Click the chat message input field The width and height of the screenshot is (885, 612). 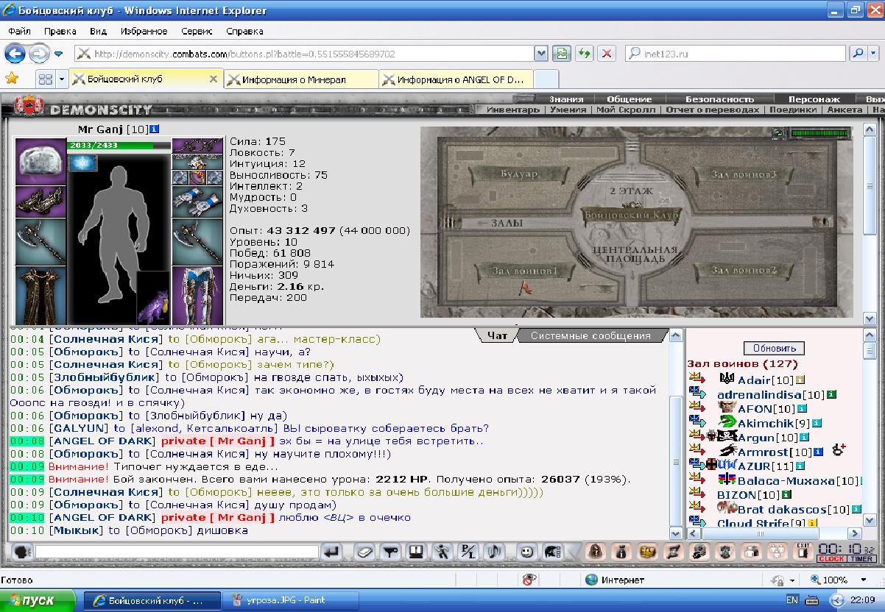point(177,552)
